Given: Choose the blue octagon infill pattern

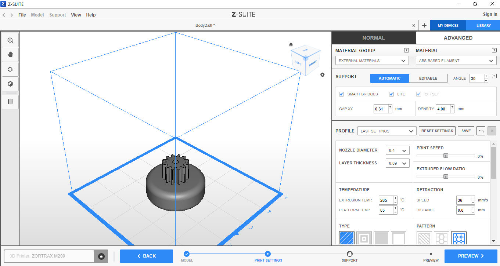Looking at the screenshot, I should coord(459,238).
